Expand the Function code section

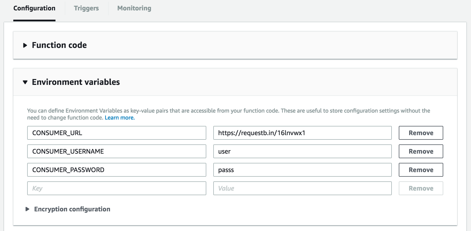(x=25, y=45)
